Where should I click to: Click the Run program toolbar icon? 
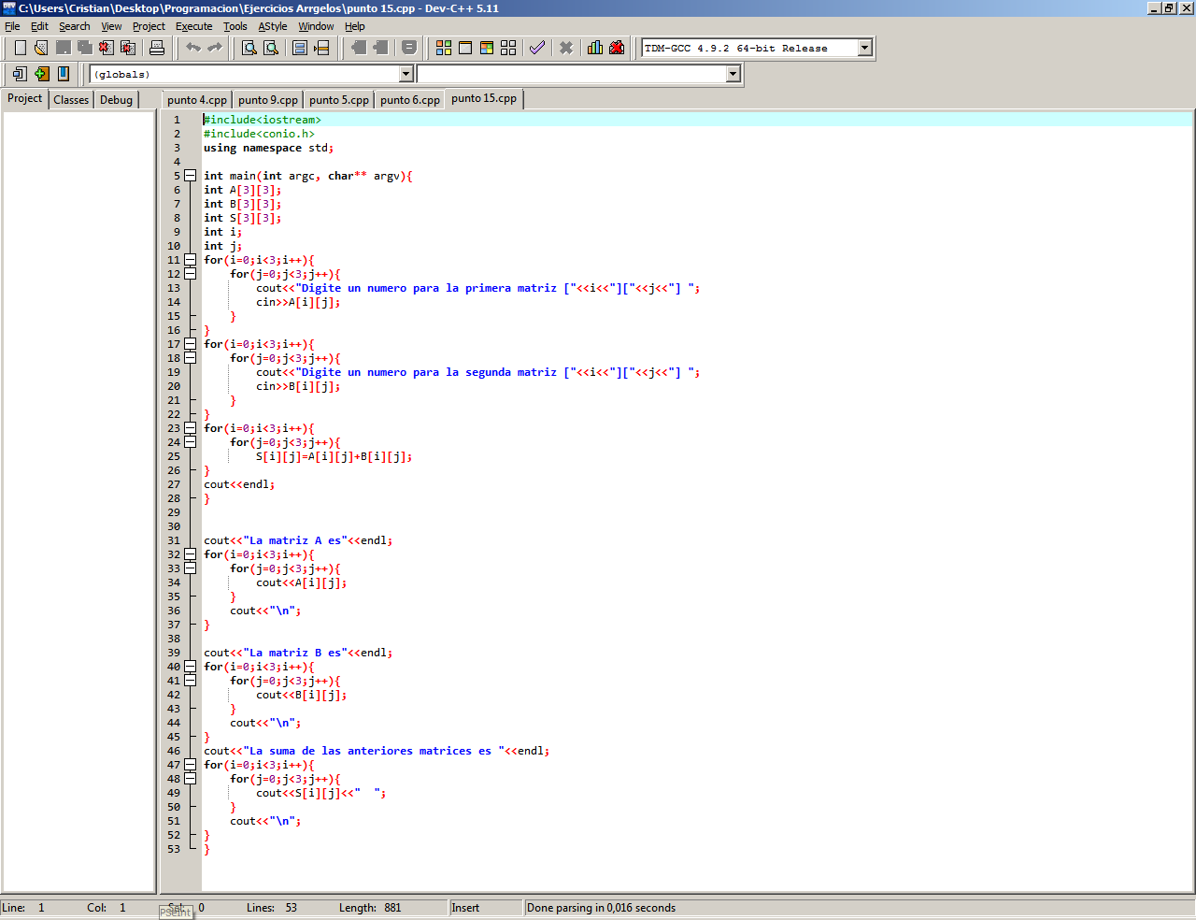click(x=465, y=48)
